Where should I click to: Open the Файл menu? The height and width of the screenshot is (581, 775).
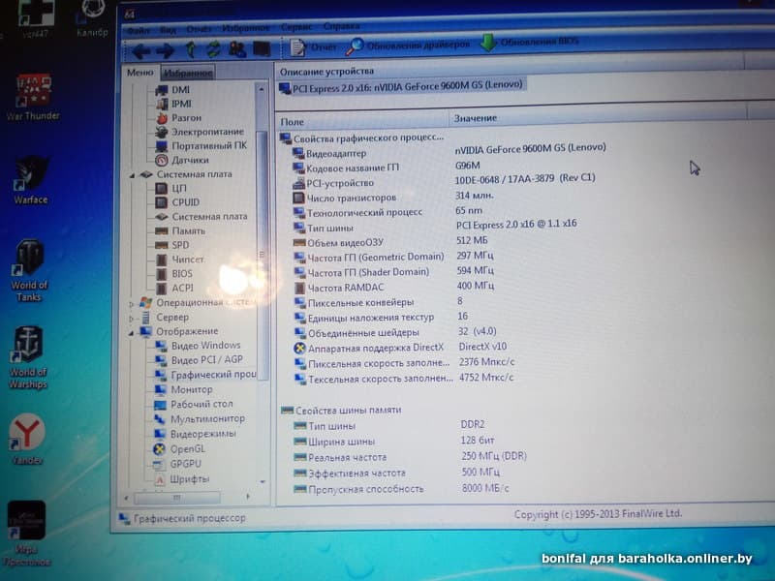137,31
